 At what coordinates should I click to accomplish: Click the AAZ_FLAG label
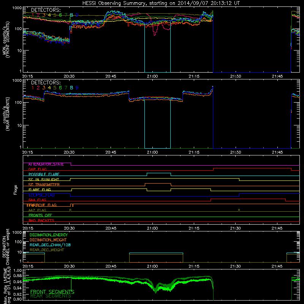click(x=37, y=210)
